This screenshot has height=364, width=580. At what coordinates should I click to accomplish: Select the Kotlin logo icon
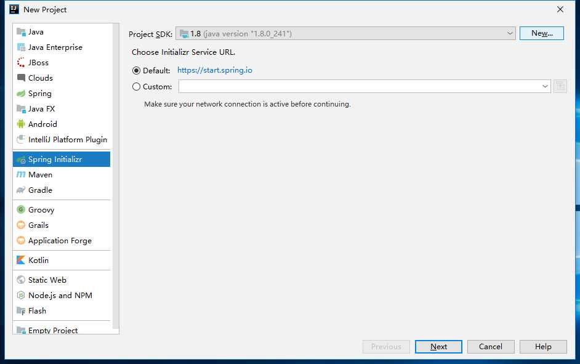click(21, 260)
